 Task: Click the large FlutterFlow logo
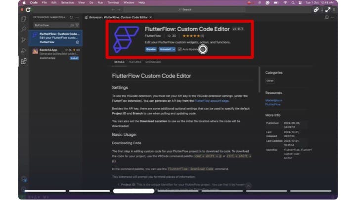(126, 39)
